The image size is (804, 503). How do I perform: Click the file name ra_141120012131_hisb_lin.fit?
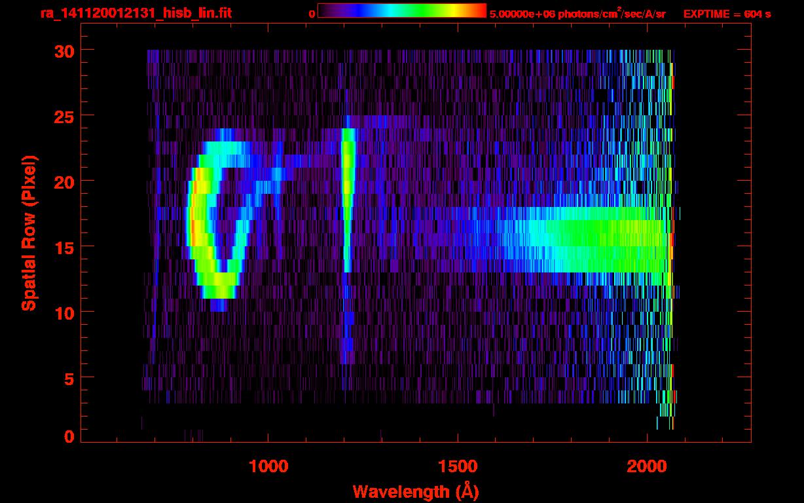point(136,13)
